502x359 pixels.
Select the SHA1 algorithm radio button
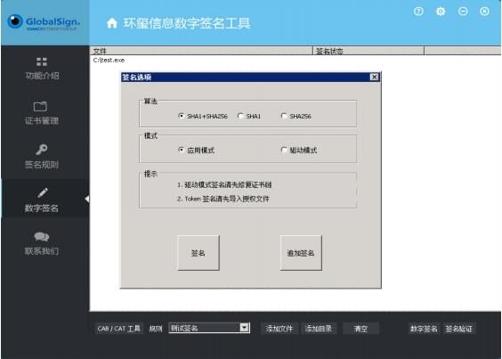pos(240,116)
